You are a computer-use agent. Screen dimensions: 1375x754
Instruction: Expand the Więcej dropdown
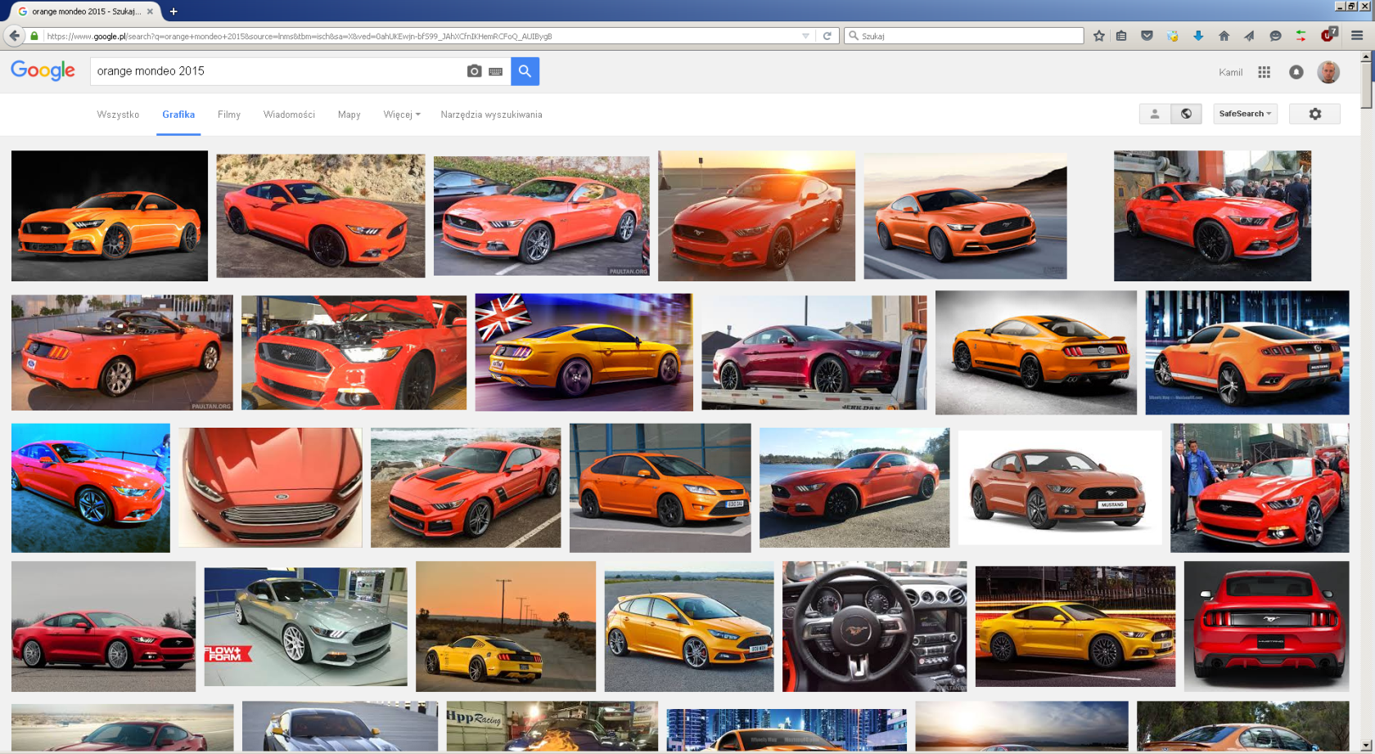coord(402,114)
